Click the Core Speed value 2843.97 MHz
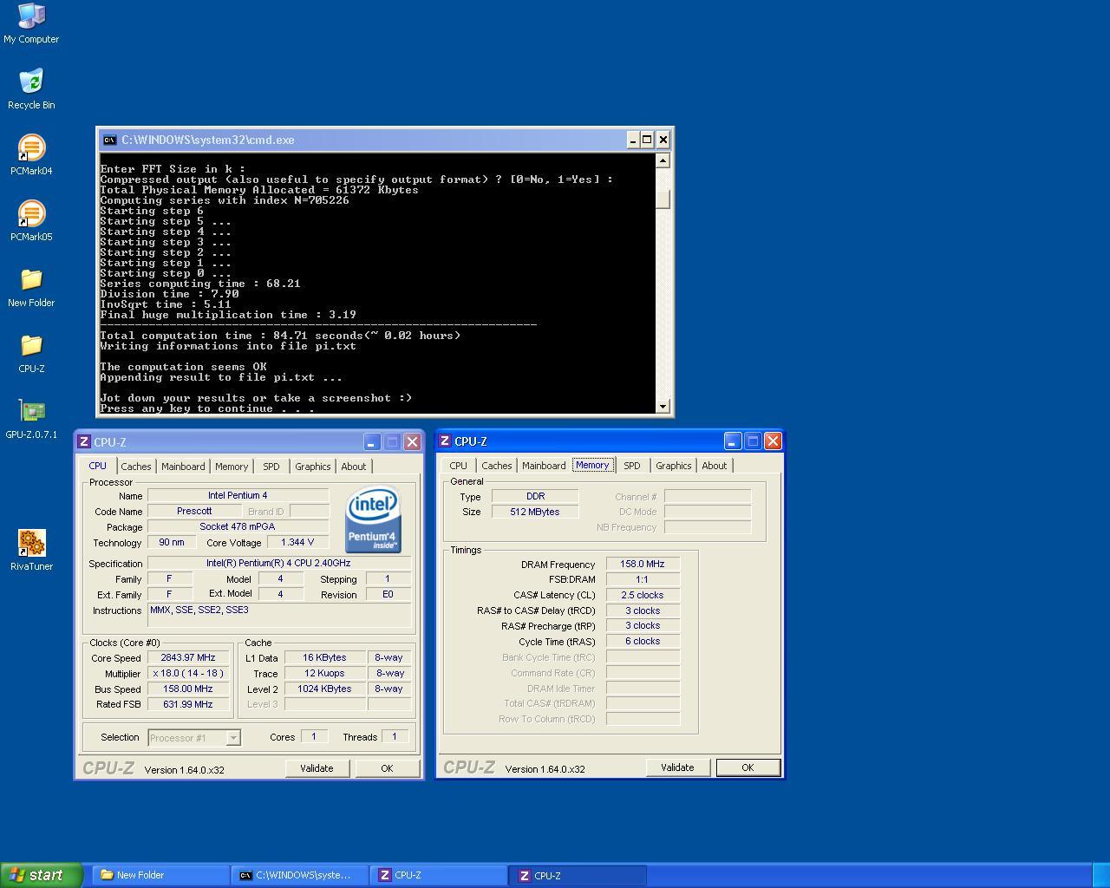Image resolution: width=1110 pixels, height=888 pixels. (188, 657)
